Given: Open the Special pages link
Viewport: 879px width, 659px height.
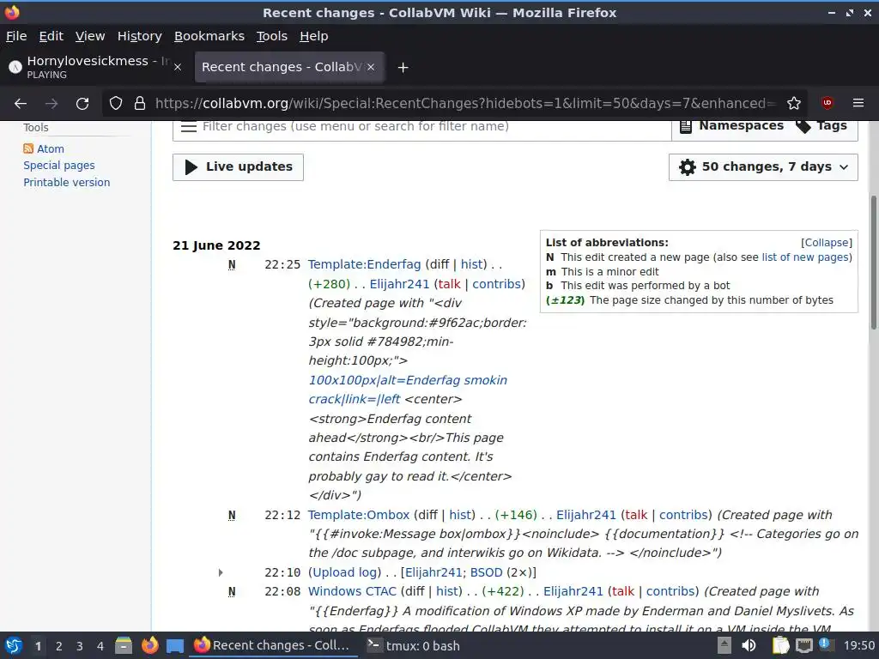Looking at the screenshot, I should point(59,166).
